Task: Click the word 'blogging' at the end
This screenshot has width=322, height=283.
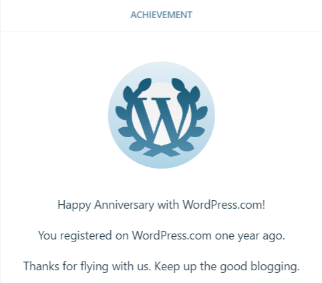Action: (275, 267)
